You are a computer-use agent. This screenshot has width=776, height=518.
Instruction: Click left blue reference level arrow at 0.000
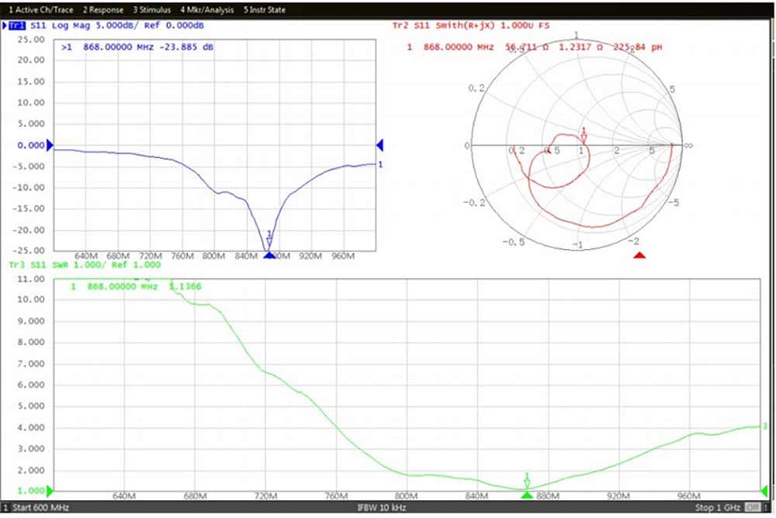pyautogui.click(x=50, y=146)
